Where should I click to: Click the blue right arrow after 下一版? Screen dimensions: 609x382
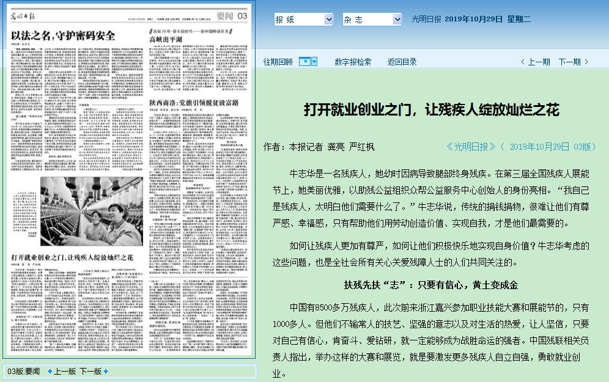pos(106,372)
